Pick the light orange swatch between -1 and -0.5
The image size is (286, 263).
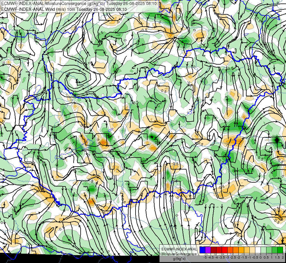[x=247, y=250]
